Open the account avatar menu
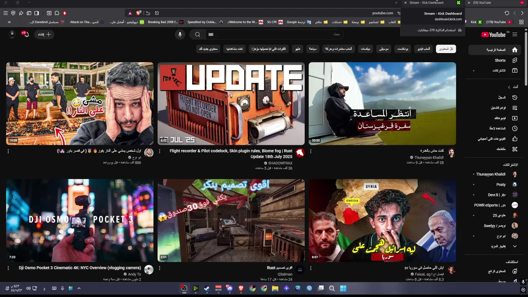 click(x=12, y=34)
